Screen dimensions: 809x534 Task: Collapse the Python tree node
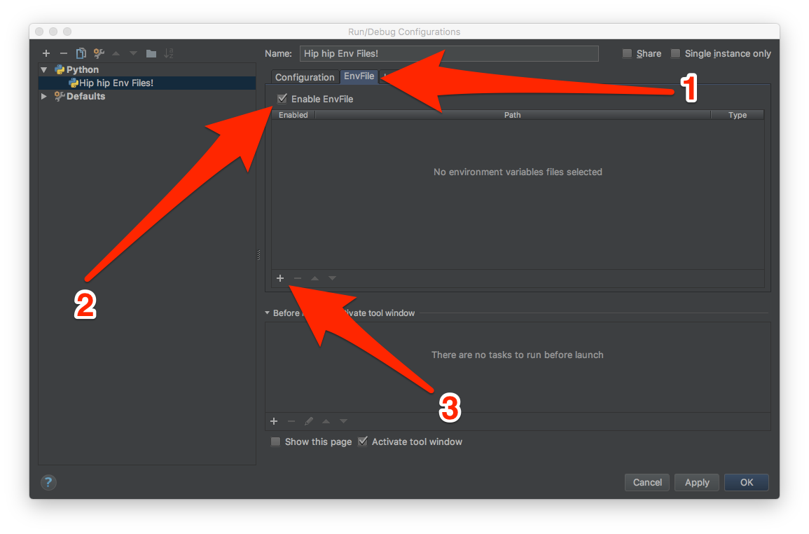pyautogui.click(x=44, y=69)
